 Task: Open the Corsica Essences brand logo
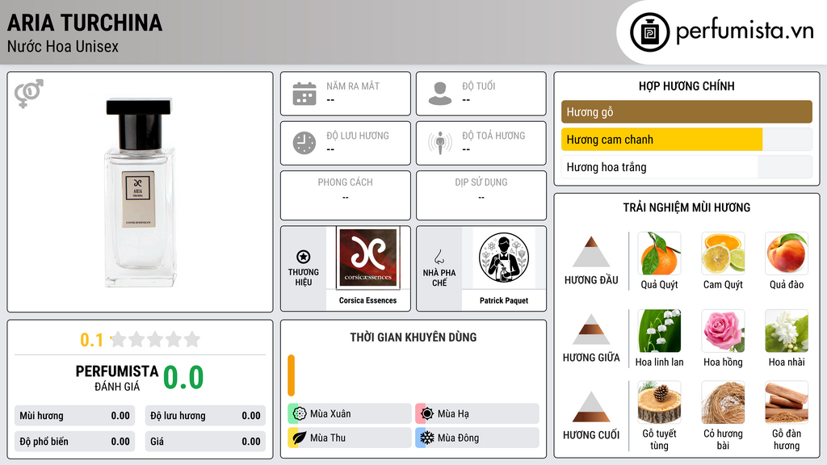pos(367,258)
